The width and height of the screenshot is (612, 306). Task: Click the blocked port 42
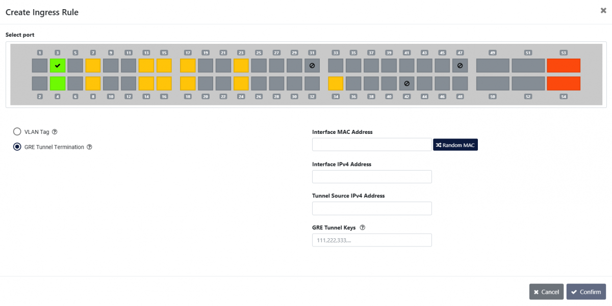pyautogui.click(x=406, y=84)
